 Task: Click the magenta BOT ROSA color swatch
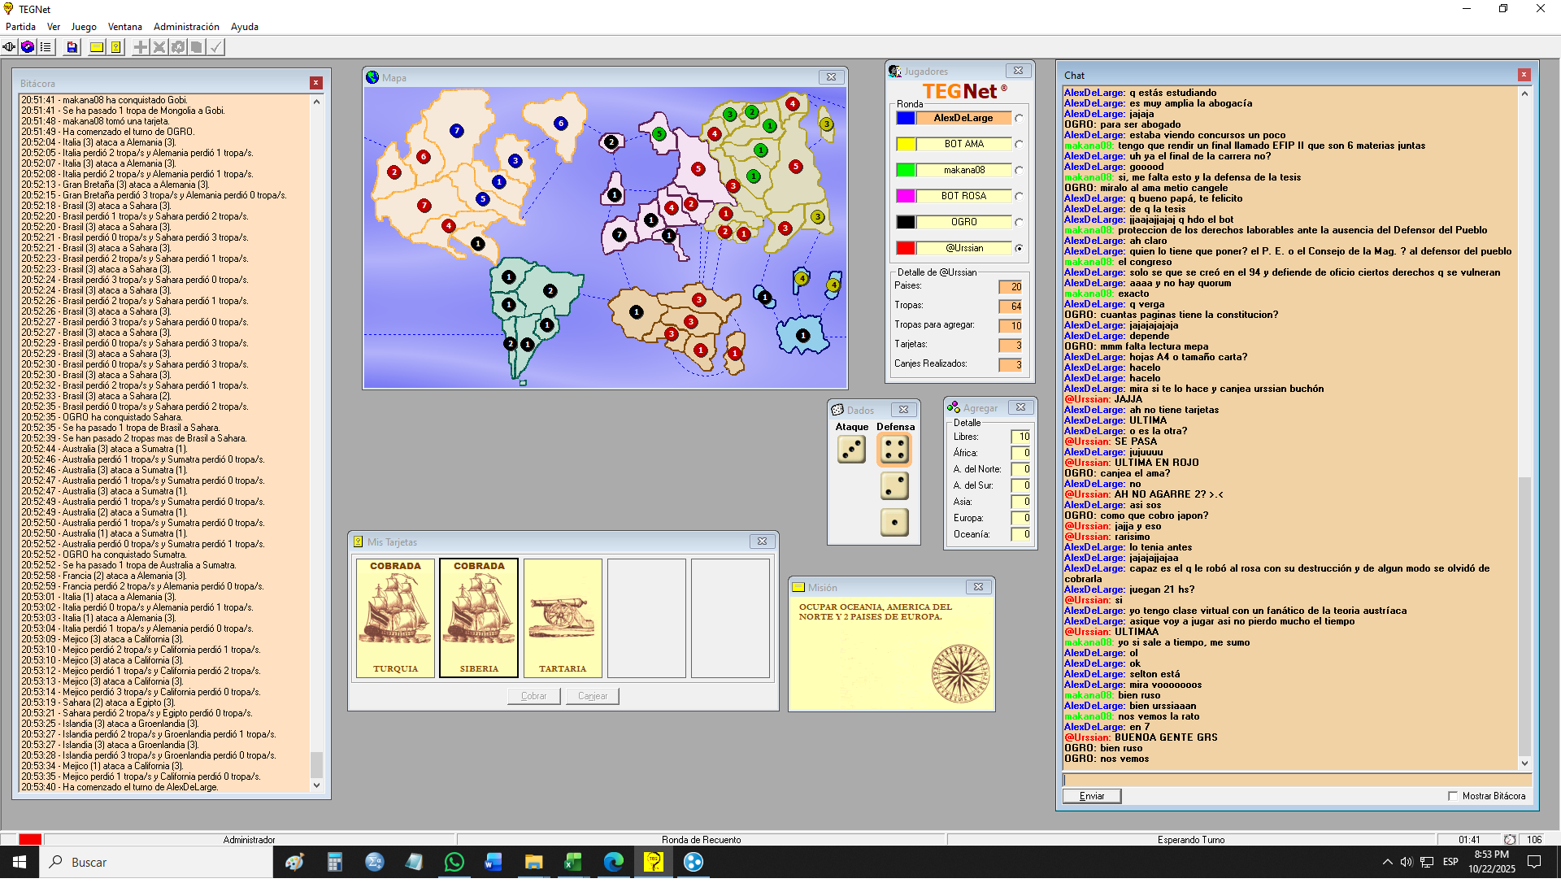(906, 197)
